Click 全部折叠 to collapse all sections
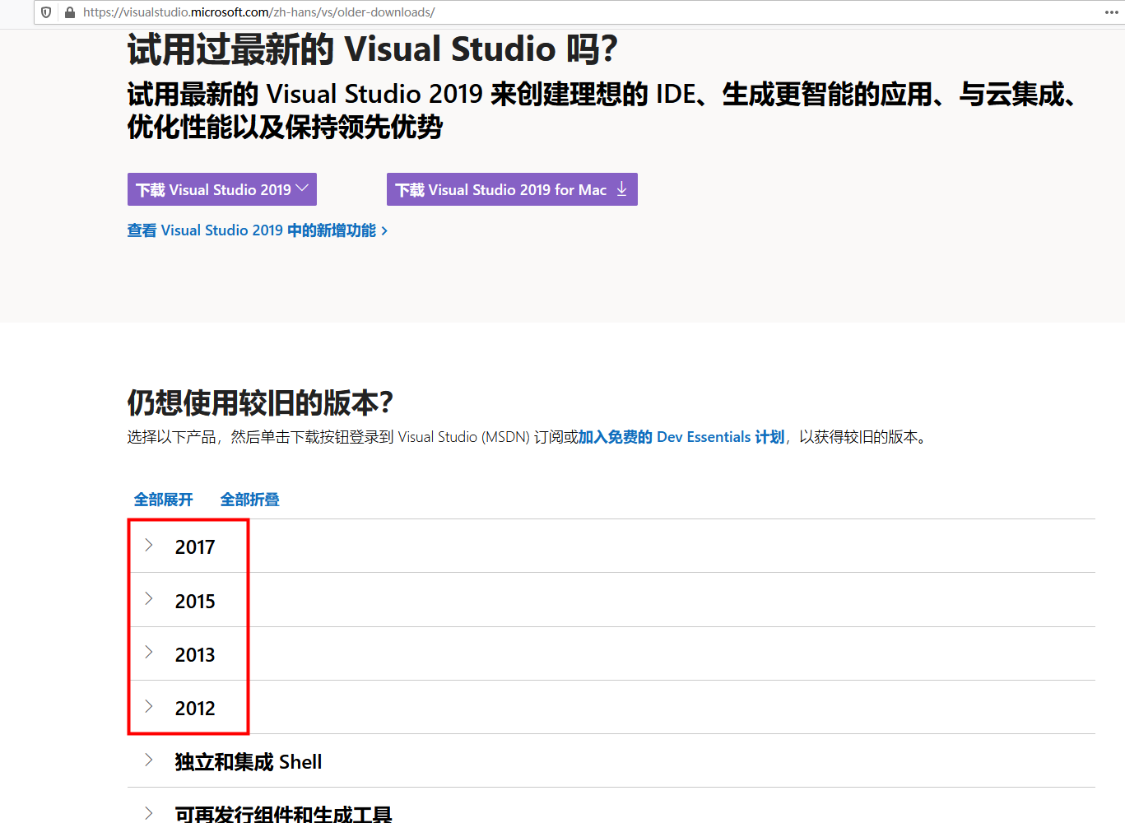This screenshot has height=823, width=1125. click(250, 500)
